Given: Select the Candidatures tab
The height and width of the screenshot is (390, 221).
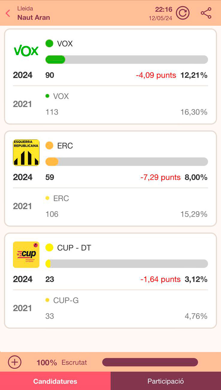Looking at the screenshot, I should [x=55, y=381].
